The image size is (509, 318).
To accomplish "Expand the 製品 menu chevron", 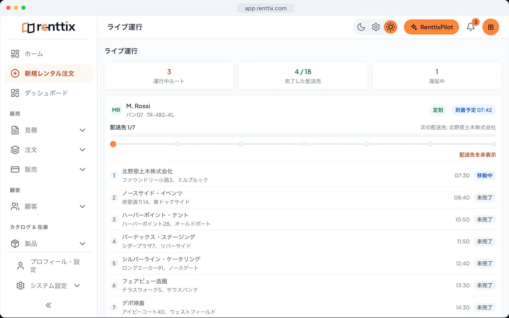I will pyautogui.click(x=82, y=244).
